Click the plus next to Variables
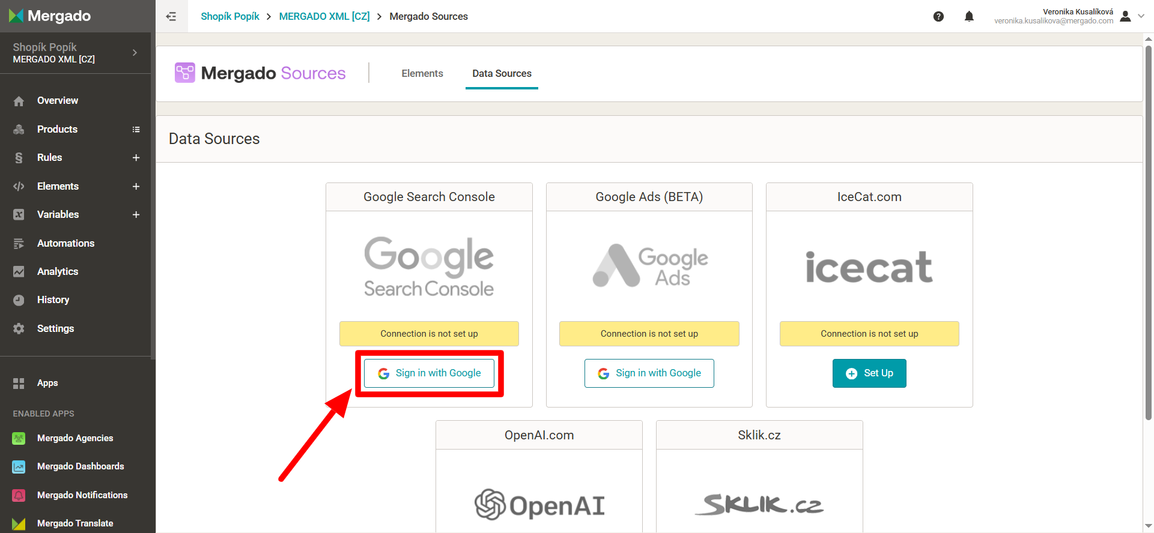1154x533 pixels. tap(136, 214)
